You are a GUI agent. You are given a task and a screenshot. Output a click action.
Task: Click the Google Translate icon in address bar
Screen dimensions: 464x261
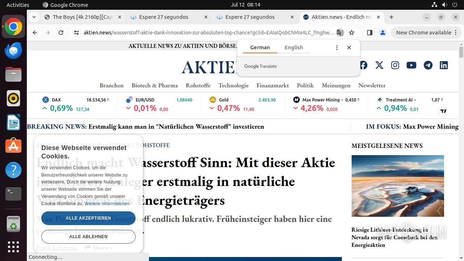pos(340,33)
